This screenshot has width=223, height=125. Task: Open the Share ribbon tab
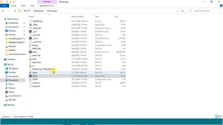tap(23, 6)
